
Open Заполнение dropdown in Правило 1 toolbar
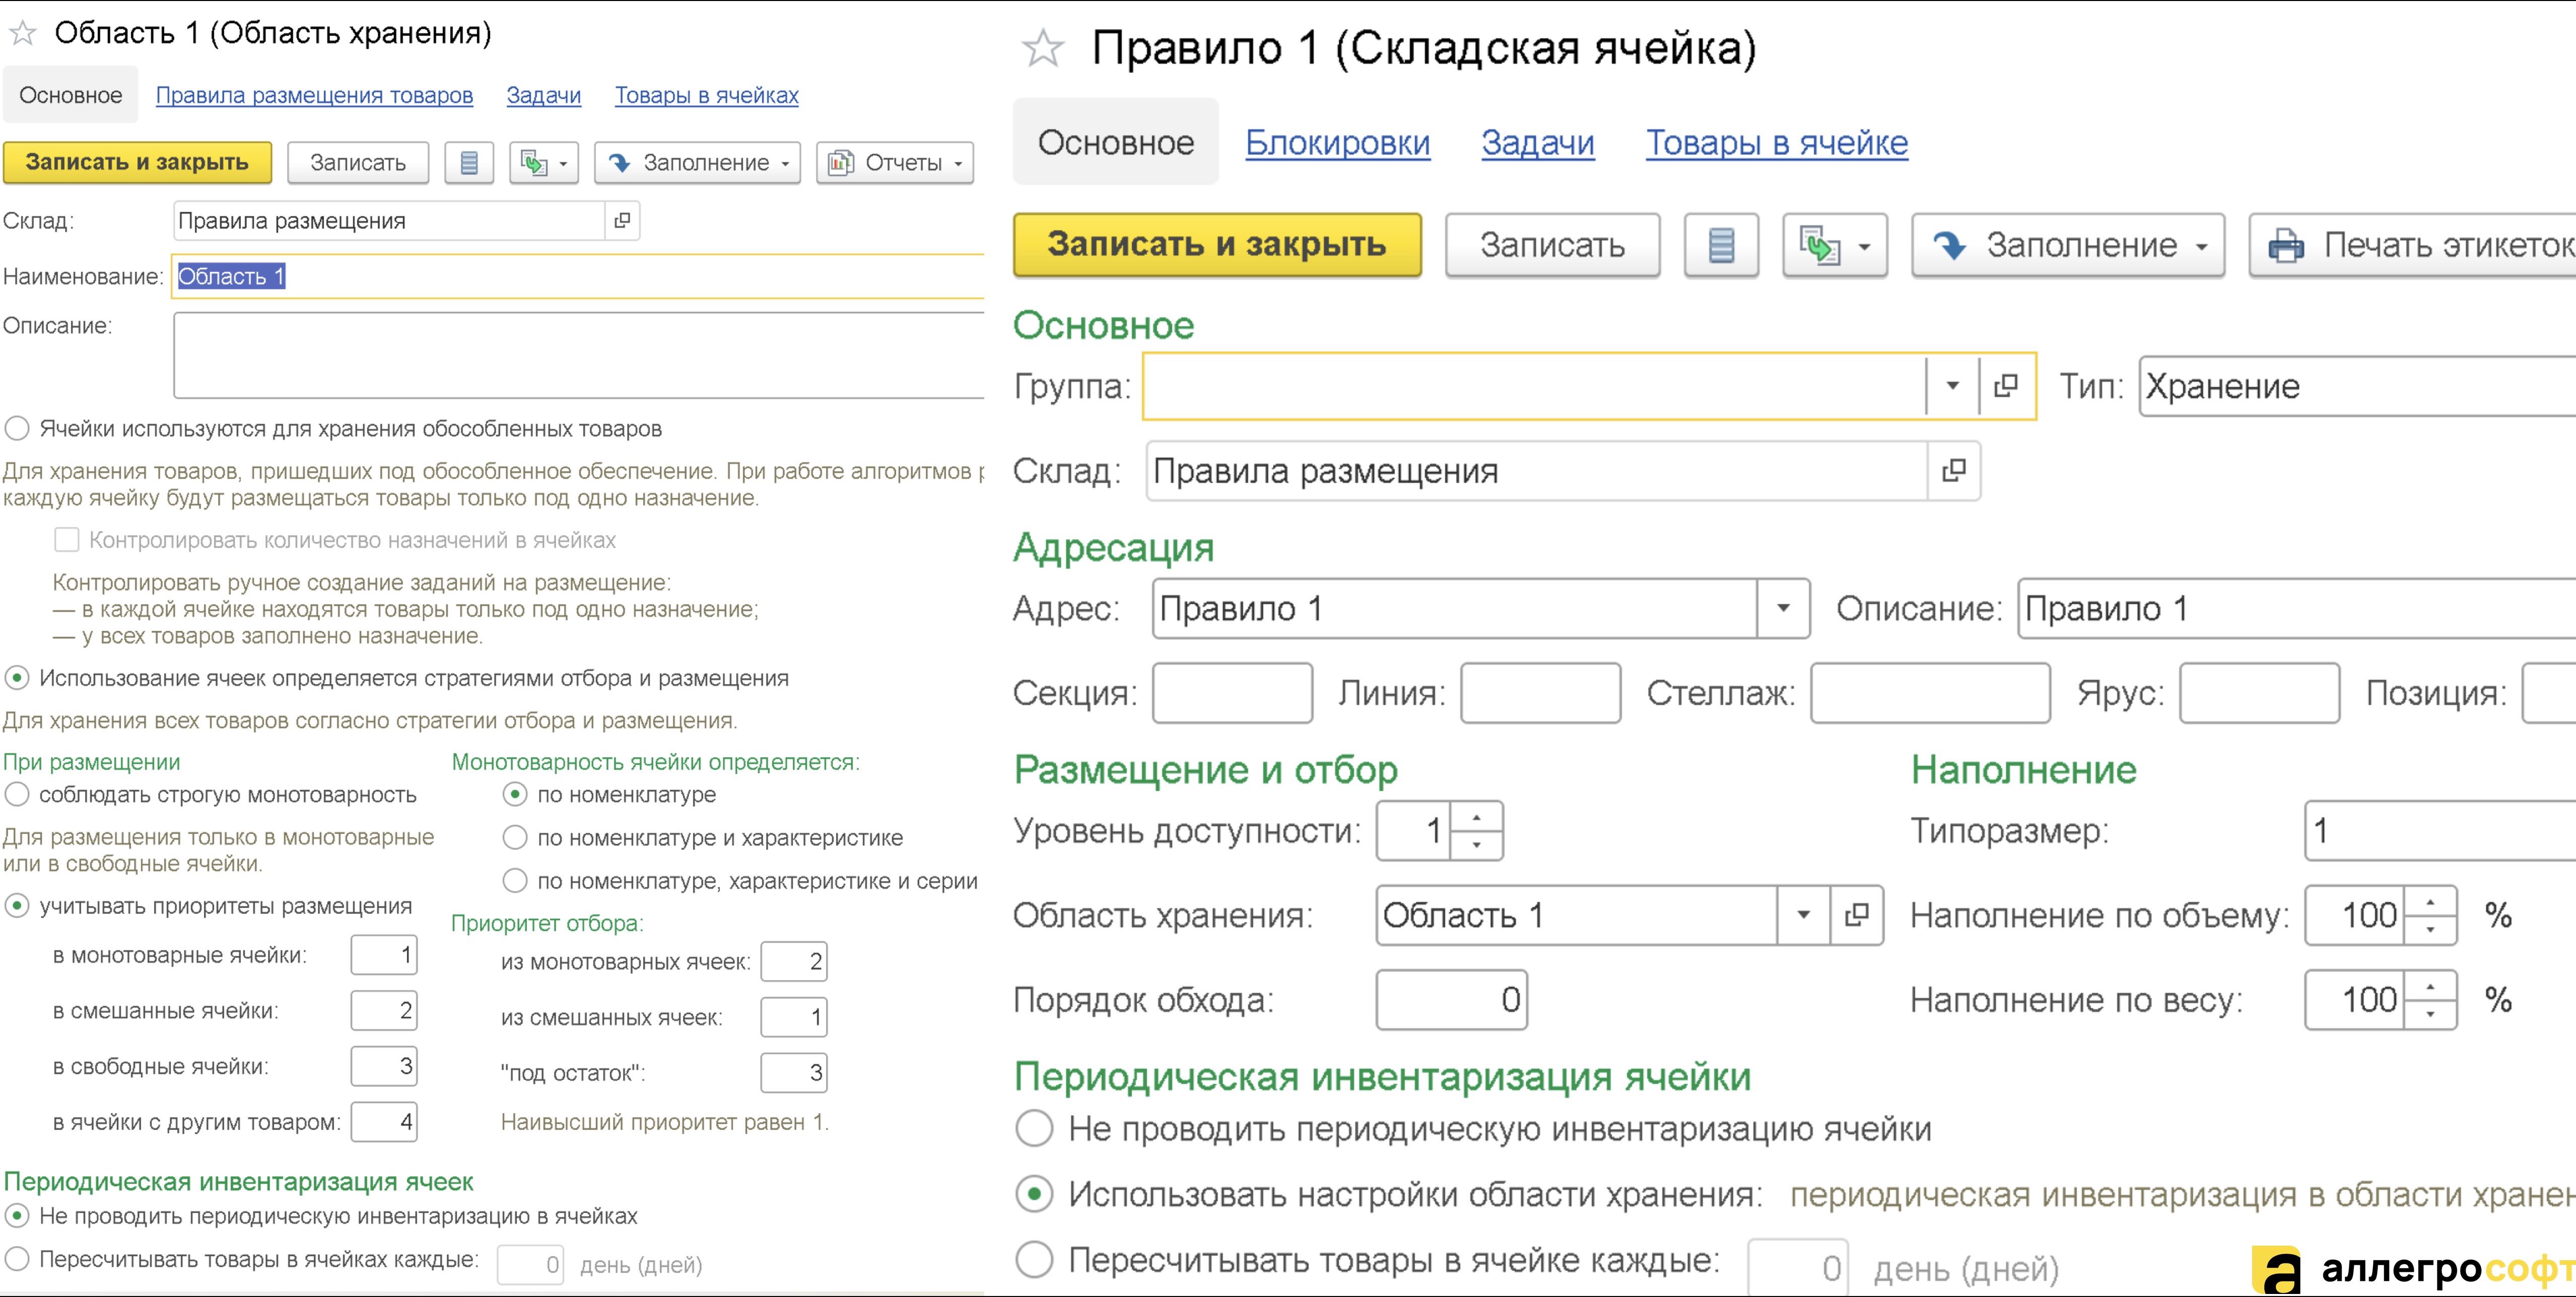click(x=2068, y=245)
